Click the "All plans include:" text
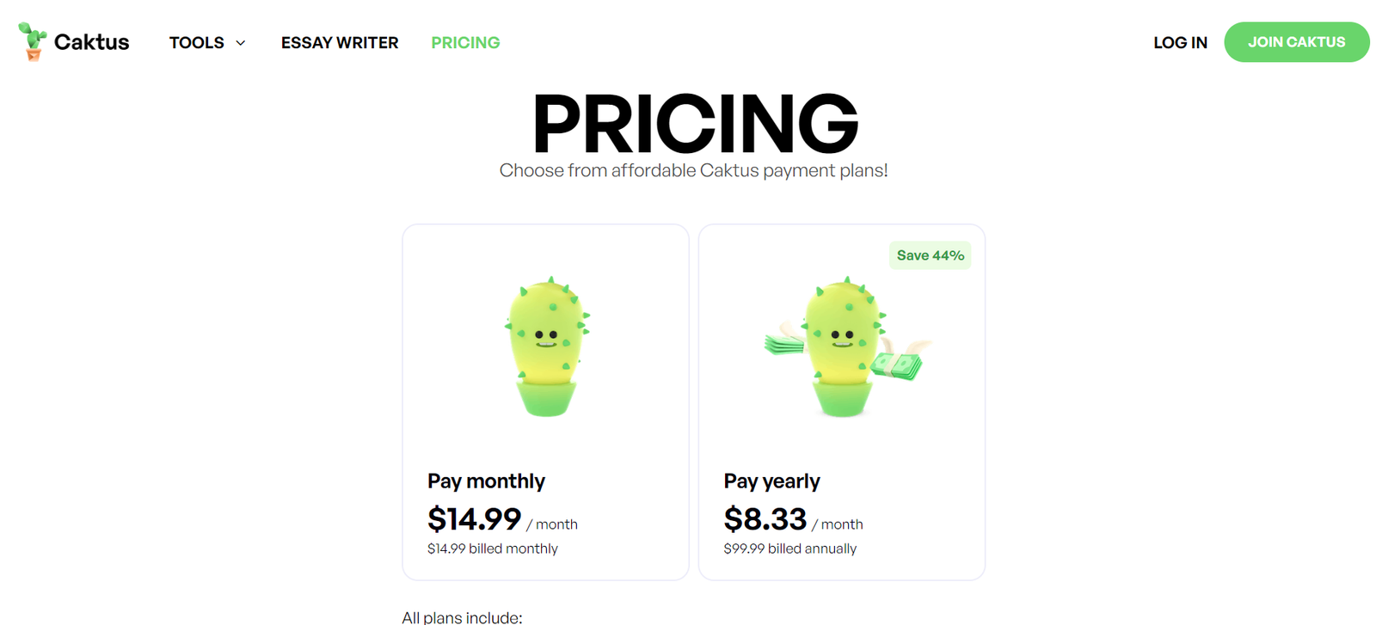This screenshot has height=625, width=1376. [462, 617]
